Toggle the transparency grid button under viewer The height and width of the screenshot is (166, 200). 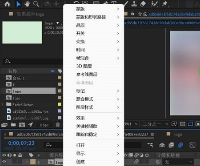(x=183, y=124)
